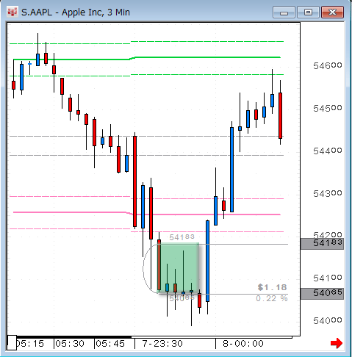Click the window title S.AAPL - Apple Inc, 3 Min
Viewport: 352px width, 357px height.
(76, 12)
